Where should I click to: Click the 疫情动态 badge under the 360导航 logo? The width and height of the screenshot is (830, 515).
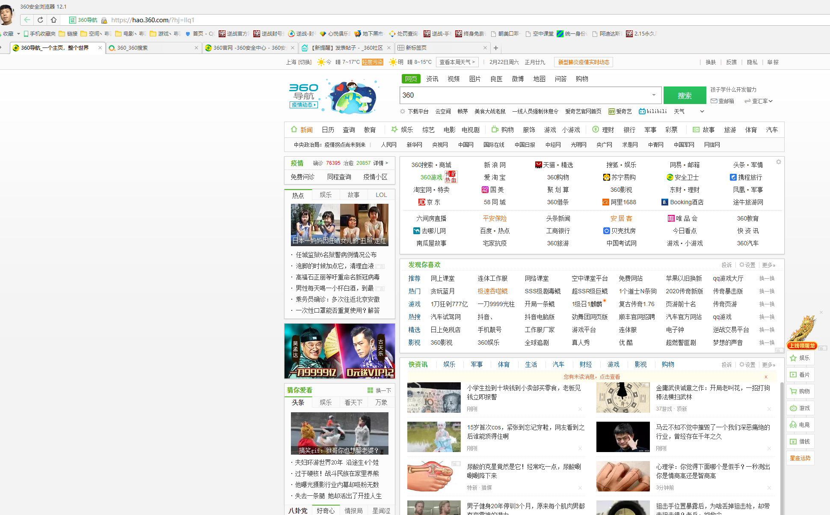(303, 105)
